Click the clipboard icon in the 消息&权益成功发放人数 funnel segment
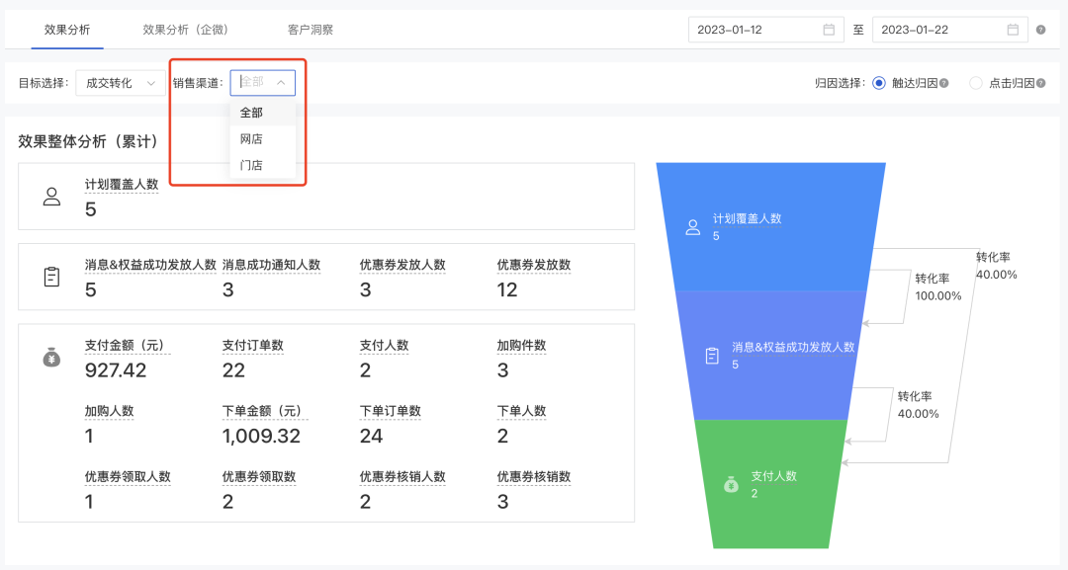This screenshot has height=570, width=1068. (711, 355)
